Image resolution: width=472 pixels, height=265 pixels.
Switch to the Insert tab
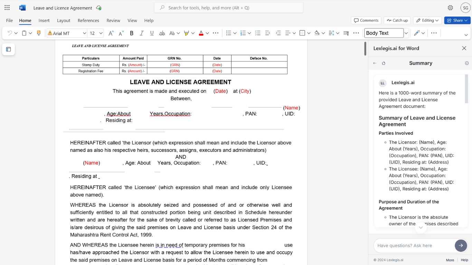point(44,20)
